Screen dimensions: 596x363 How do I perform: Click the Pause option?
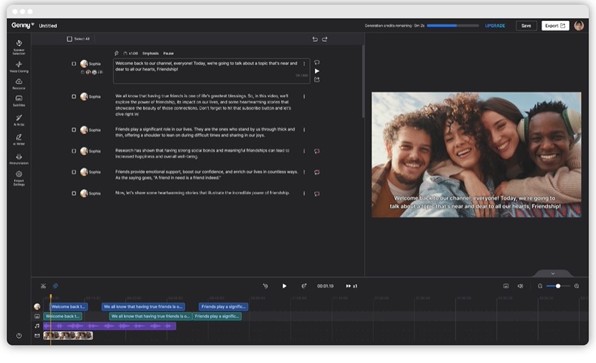(x=168, y=53)
